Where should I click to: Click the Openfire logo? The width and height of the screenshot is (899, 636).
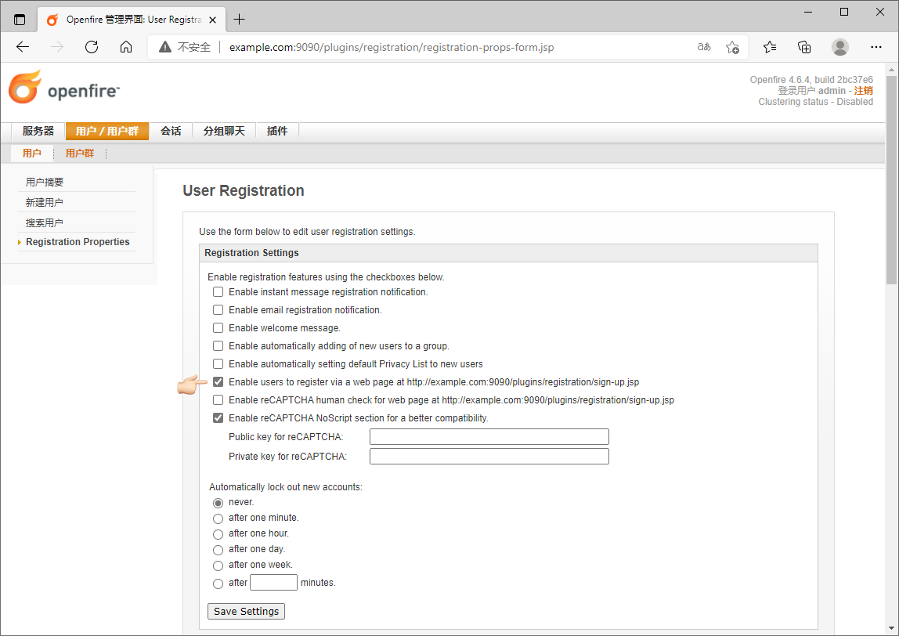click(x=64, y=87)
